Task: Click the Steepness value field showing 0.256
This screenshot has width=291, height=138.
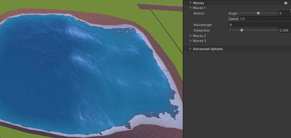Action: (284, 30)
